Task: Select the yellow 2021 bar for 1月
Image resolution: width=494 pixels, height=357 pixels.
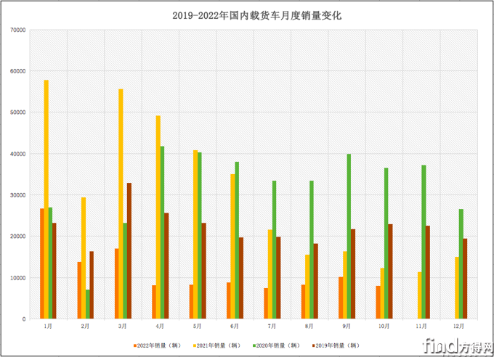Action: point(46,200)
